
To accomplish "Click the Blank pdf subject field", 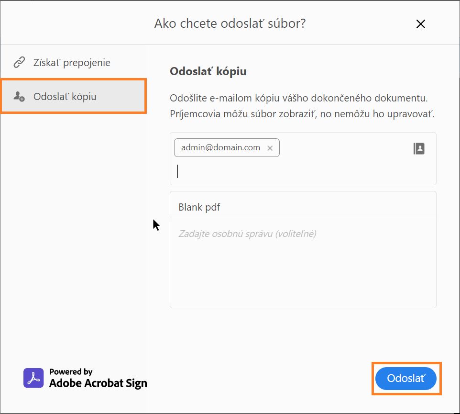I will pyautogui.click(x=303, y=207).
